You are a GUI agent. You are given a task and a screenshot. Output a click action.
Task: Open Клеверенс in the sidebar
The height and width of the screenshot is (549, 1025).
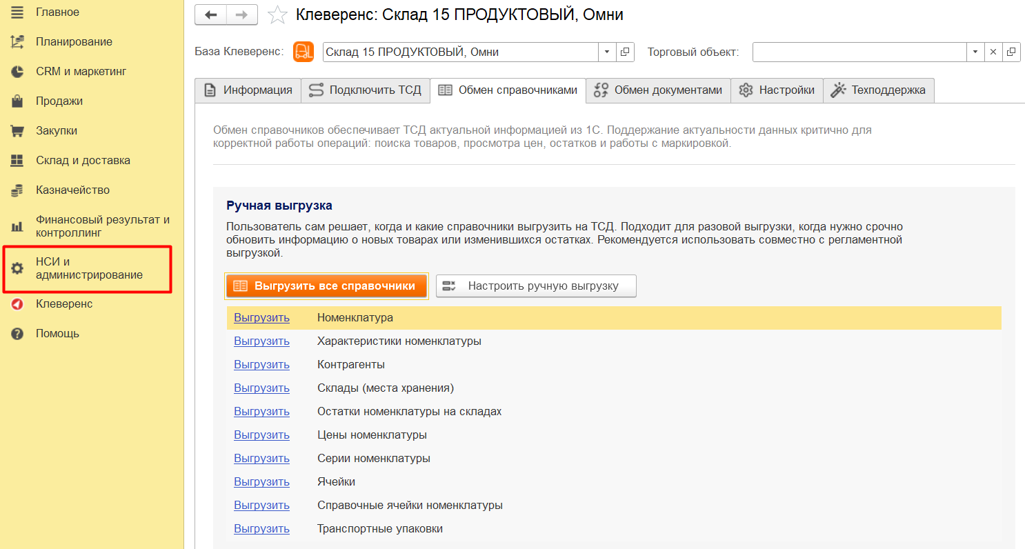coord(64,304)
